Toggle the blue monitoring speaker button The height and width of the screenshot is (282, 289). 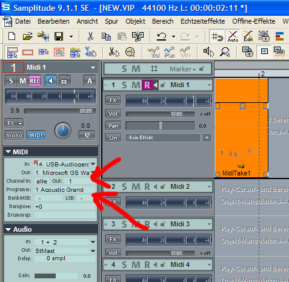pyautogui.click(x=51, y=81)
